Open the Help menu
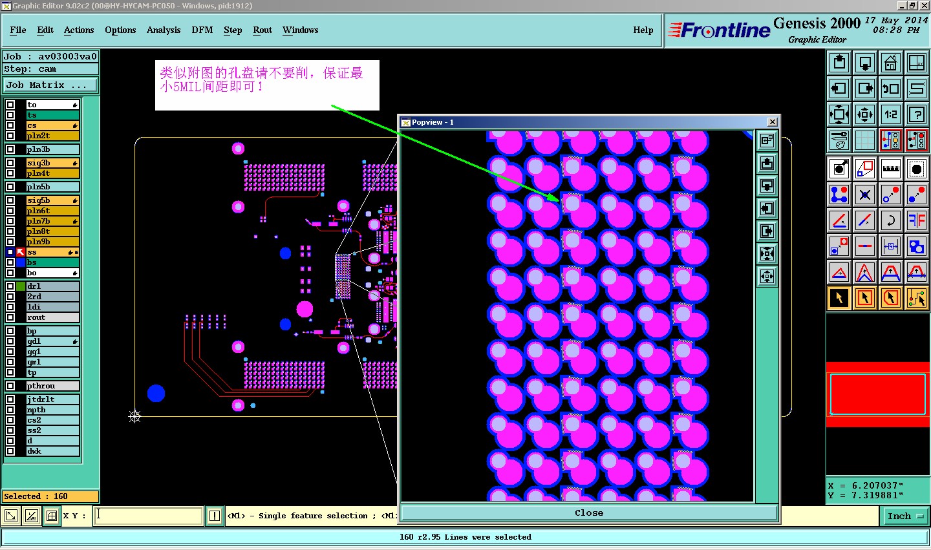This screenshot has width=931, height=550. tap(643, 30)
